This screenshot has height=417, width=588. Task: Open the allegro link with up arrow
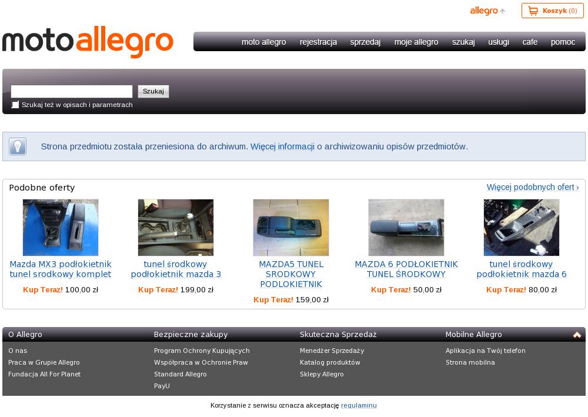(x=487, y=11)
